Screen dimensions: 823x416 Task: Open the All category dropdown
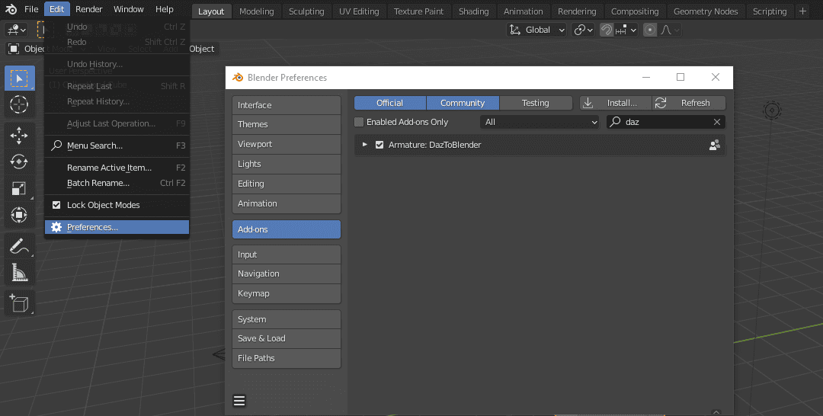coord(540,122)
